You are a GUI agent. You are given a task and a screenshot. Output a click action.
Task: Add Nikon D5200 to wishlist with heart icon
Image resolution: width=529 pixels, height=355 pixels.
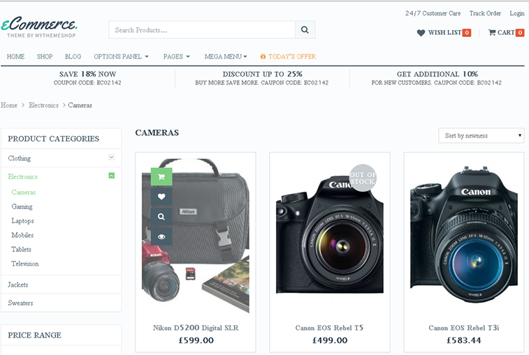pyautogui.click(x=161, y=197)
